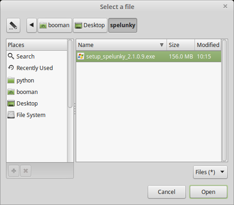This screenshot has width=234, height=205.
Task: Select setup_spelunky_2.1.0.9.exe file
Action: click(149, 57)
